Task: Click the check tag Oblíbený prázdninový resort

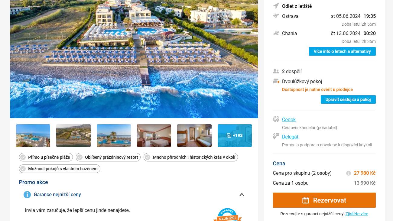Action: 108,157
